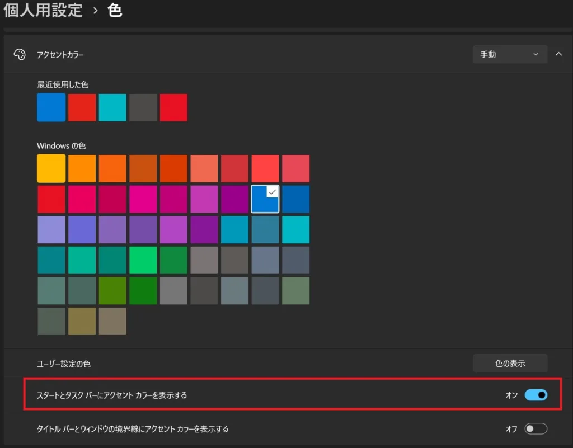
Task: Click the ユーザー設定の色 row label
Action: [x=64, y=364]
